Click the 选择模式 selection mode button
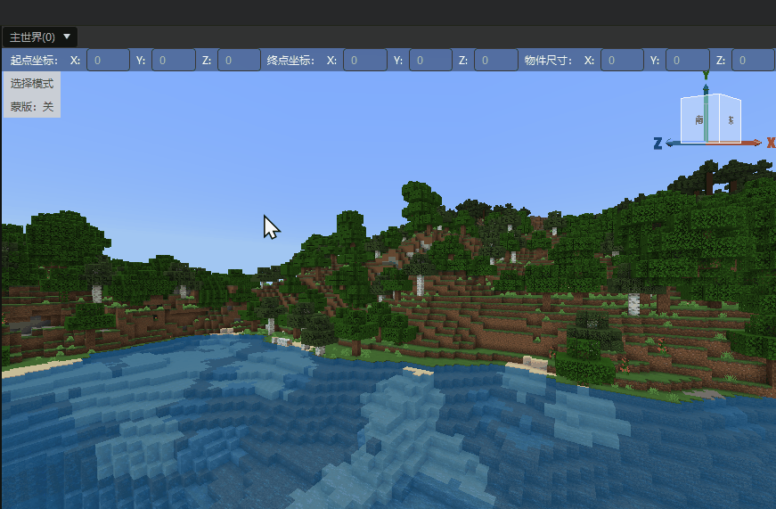Image resolution: width=776 pixels, height=509 pixels. (32, 84)
